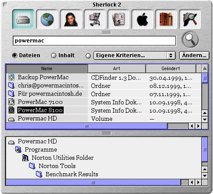Sort results by the Art column
213x194 pixels.
[117, 68]
